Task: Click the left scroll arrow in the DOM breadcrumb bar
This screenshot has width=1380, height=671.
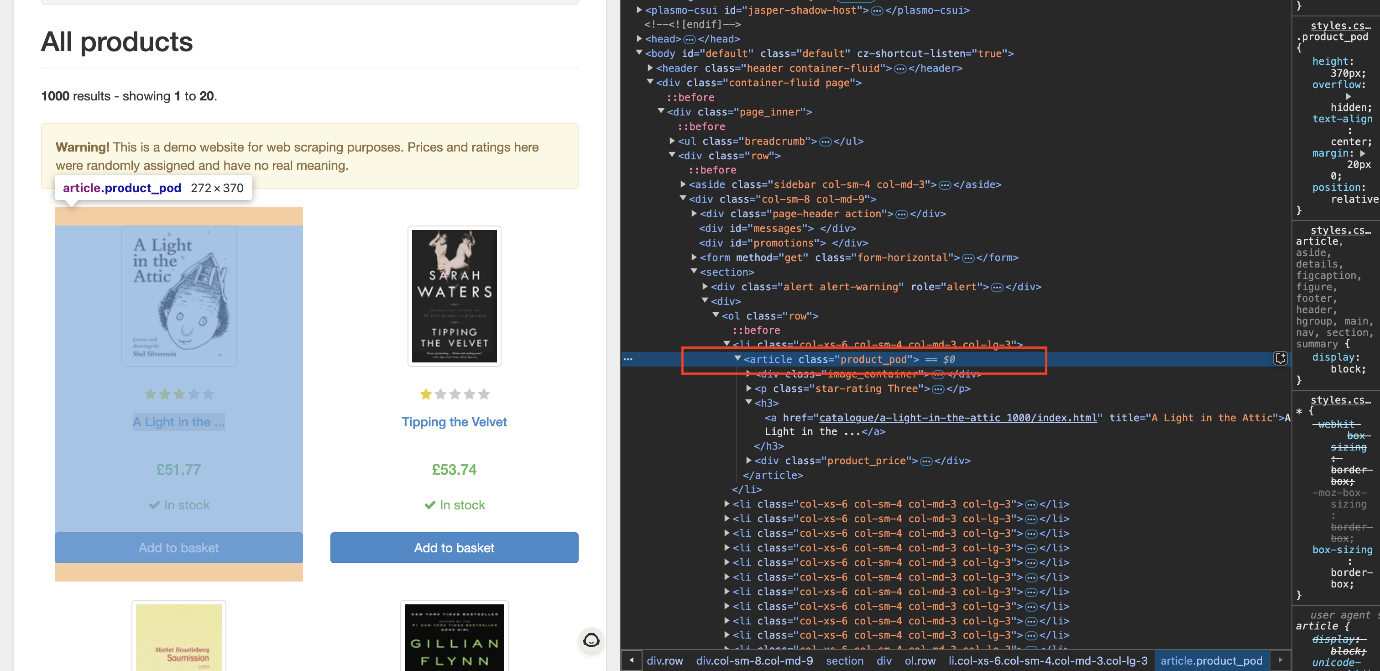Action: click(631, 661)
